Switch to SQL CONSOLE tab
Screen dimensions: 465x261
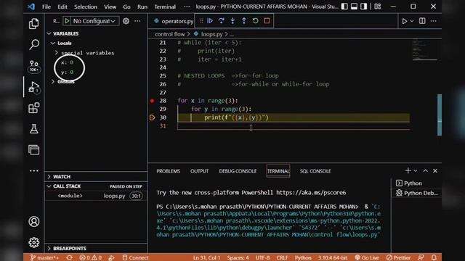point(315,171)
